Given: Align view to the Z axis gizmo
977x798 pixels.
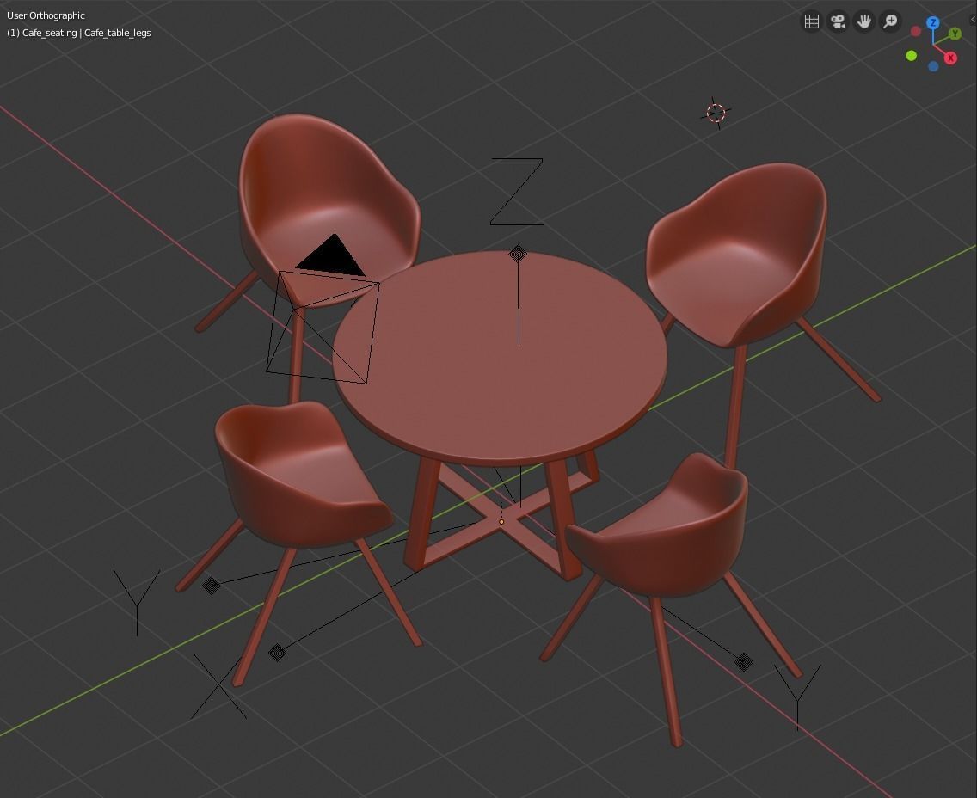Looking at the screenshot, I should pyautogui.click(x=933, y=23).
